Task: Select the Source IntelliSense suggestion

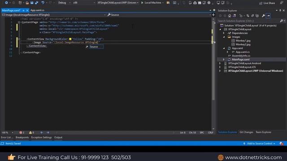Action: coord(95,47)
